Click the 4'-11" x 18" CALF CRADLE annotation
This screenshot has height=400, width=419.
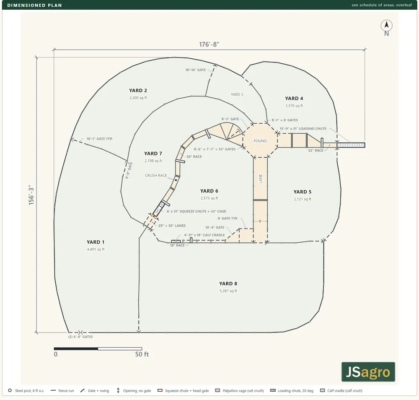click(204, 235)
